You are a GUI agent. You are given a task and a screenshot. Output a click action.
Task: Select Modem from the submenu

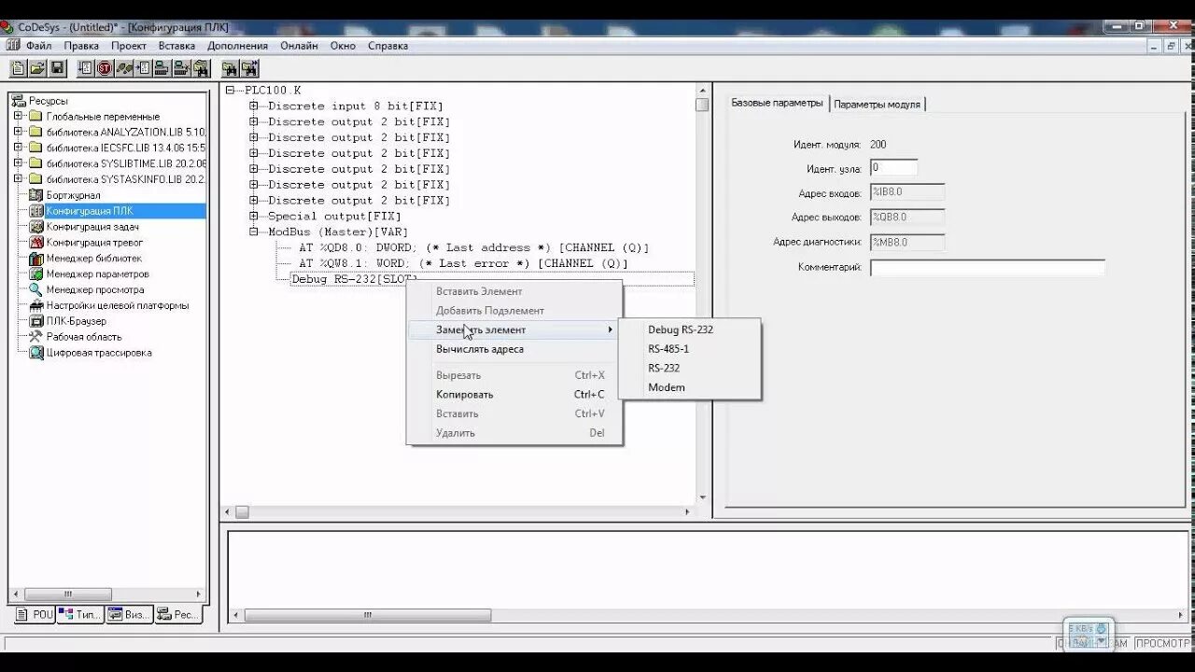(x=690, y=387)
